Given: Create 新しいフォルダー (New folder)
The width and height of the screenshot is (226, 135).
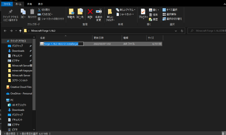Looking at the screenshot, I should tap(110, 15).
